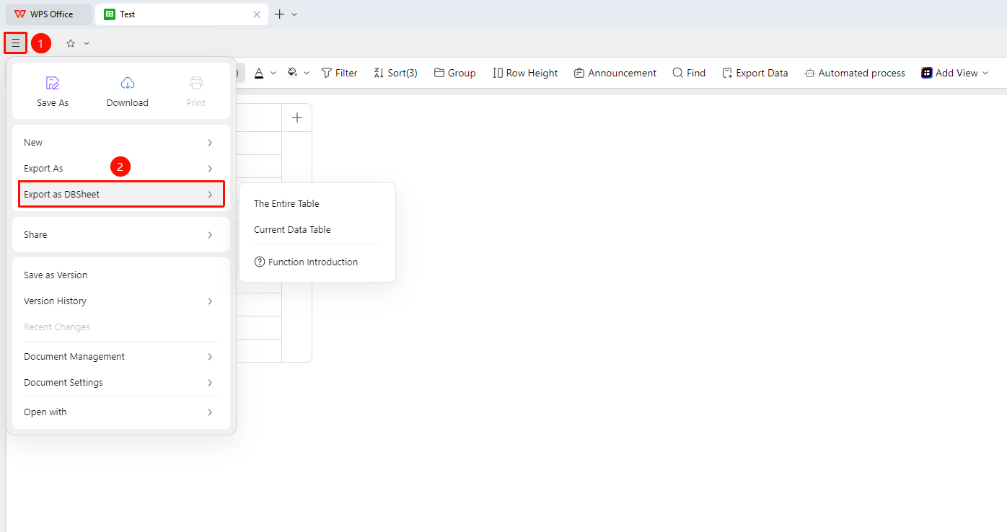
Task: Adjust Row Height from the toolbar
Action: click(525, 73)
